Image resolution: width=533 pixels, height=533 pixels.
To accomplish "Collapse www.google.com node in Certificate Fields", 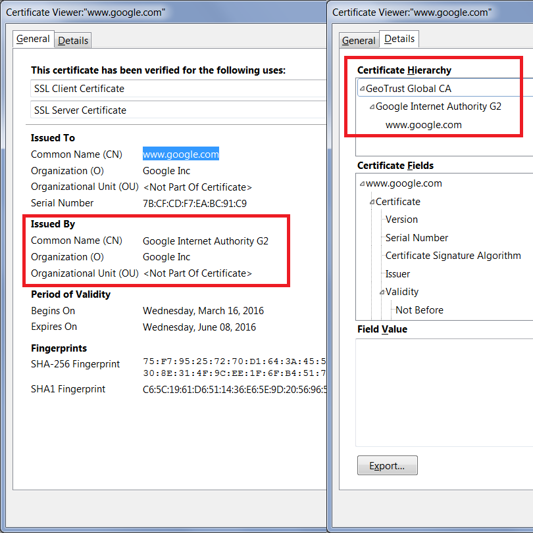I will tap(362, 184).
